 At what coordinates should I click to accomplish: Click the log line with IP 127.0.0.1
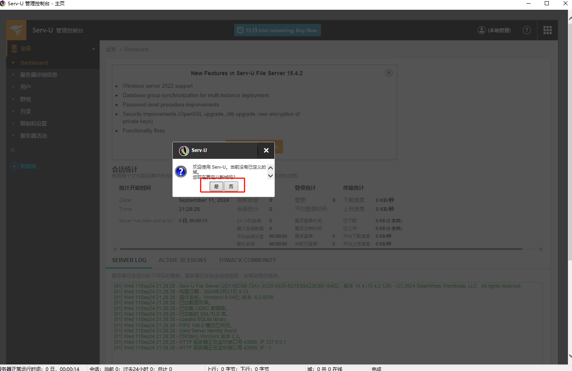(x=200, y=342)
